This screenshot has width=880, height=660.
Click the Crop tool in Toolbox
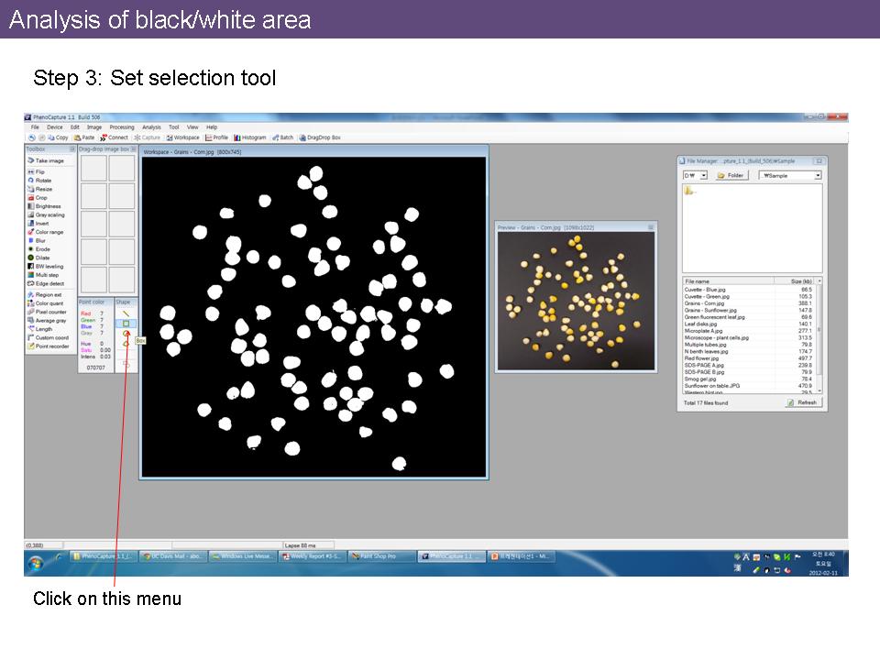[x=40, y=198]
